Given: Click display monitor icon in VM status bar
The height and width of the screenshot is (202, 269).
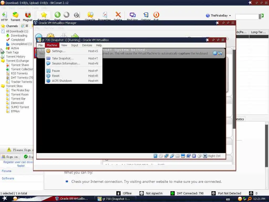Looking at the screenshot, I should pyautogui.click(x=183, y=156).
